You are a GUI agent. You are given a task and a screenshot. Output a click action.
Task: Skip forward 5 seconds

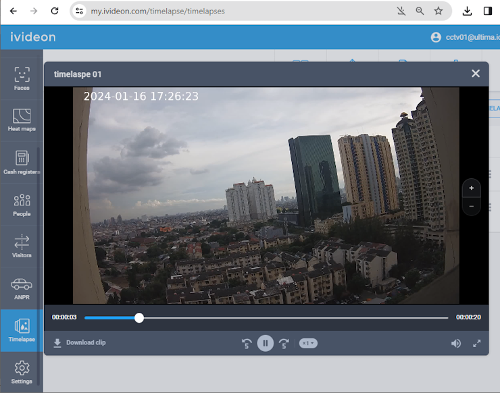pos(284,344)
